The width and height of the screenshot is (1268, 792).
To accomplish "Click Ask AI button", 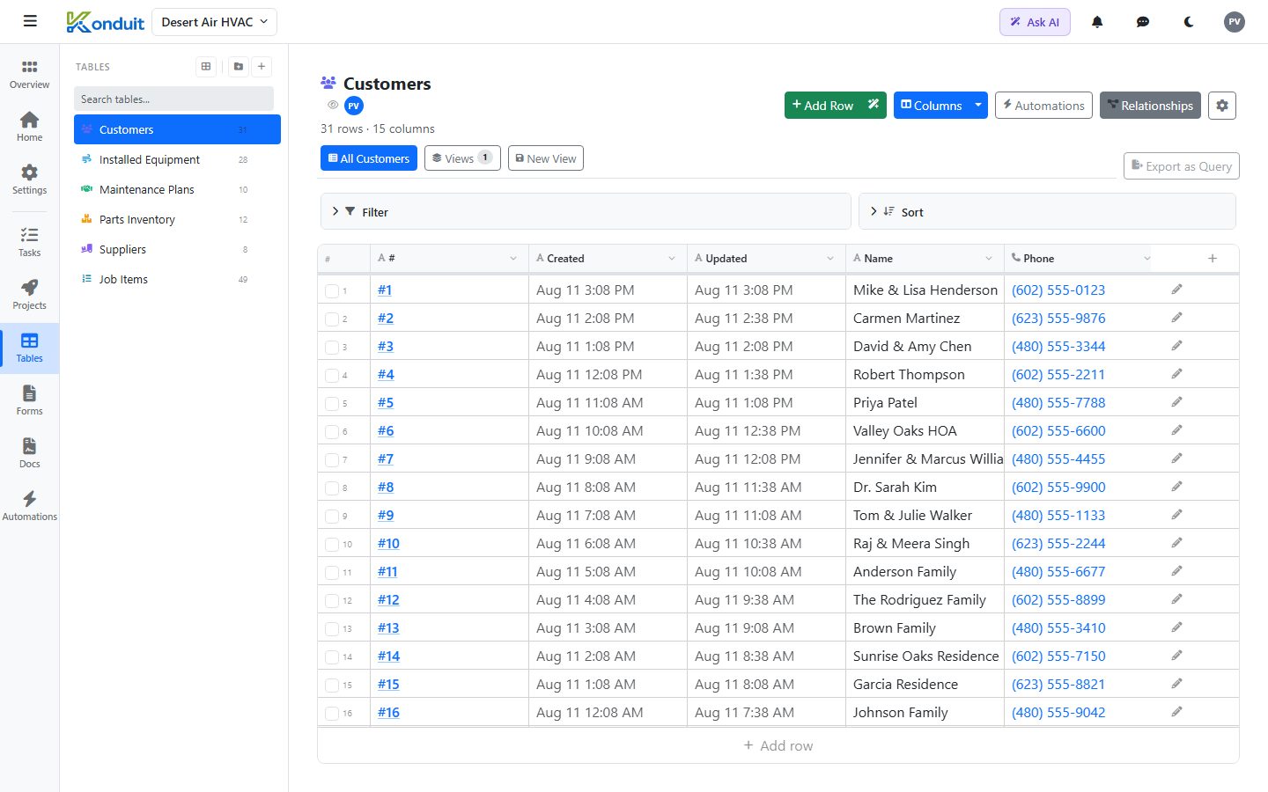I will (x=1035, y=22).
